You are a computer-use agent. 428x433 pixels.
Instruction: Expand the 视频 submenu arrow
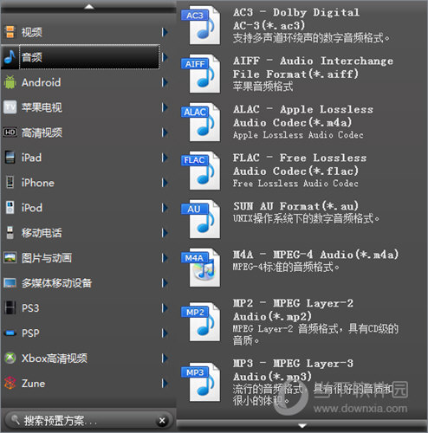point(165,32)
